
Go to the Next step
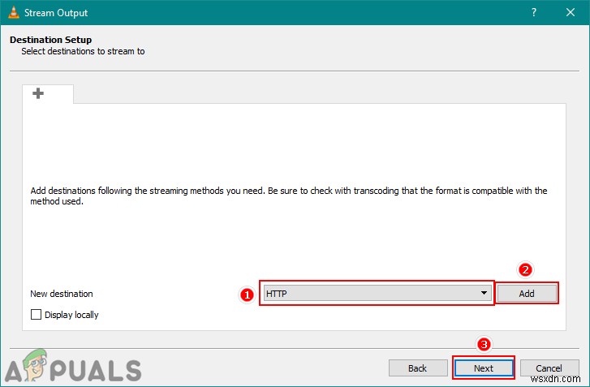click(x=484, y=368)
